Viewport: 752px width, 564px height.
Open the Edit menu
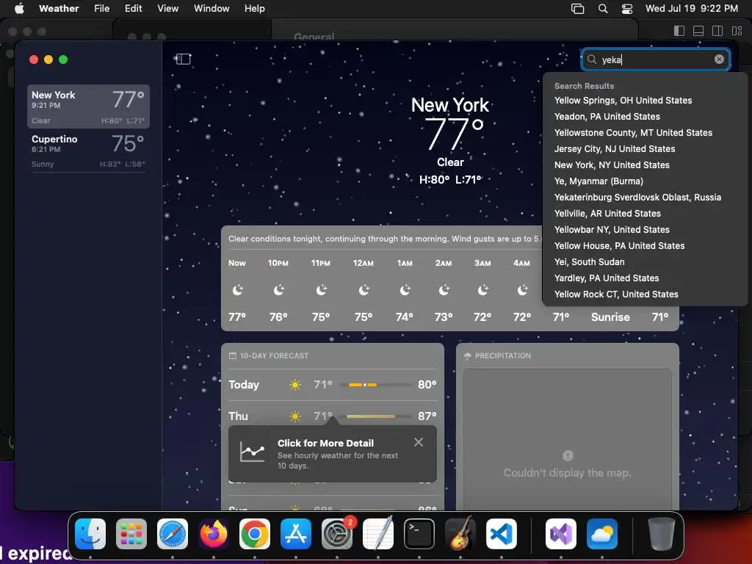(x=134, y=8)
